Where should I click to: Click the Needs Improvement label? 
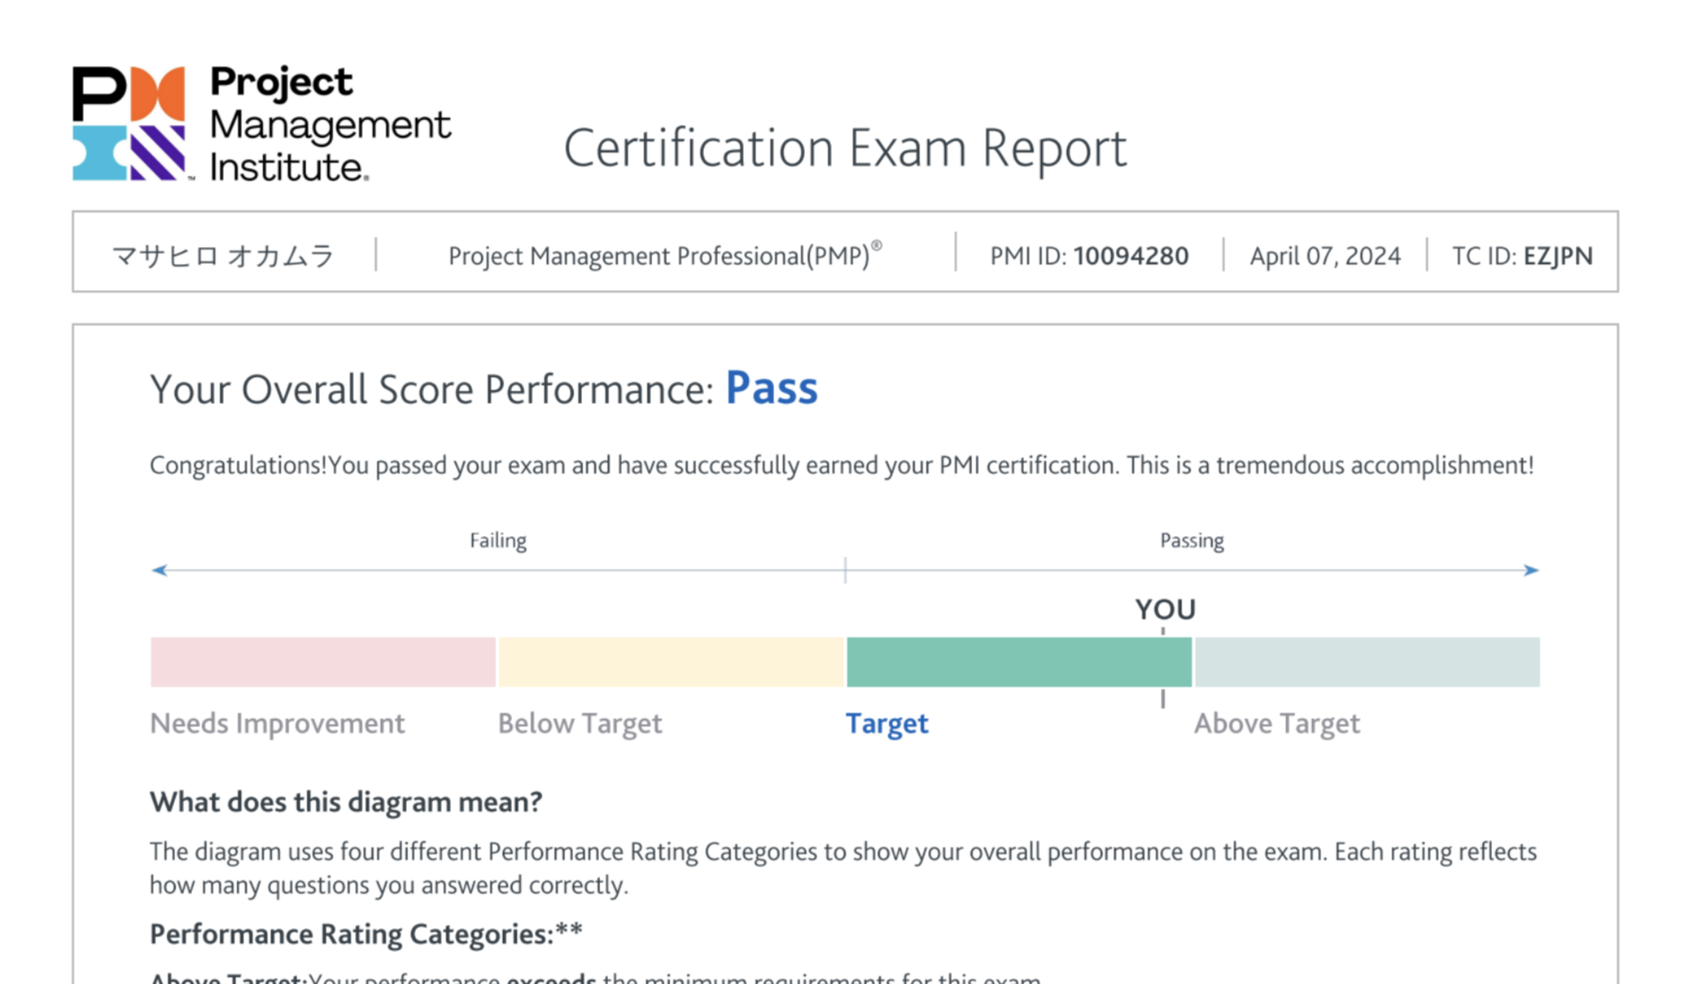(277, 724)
